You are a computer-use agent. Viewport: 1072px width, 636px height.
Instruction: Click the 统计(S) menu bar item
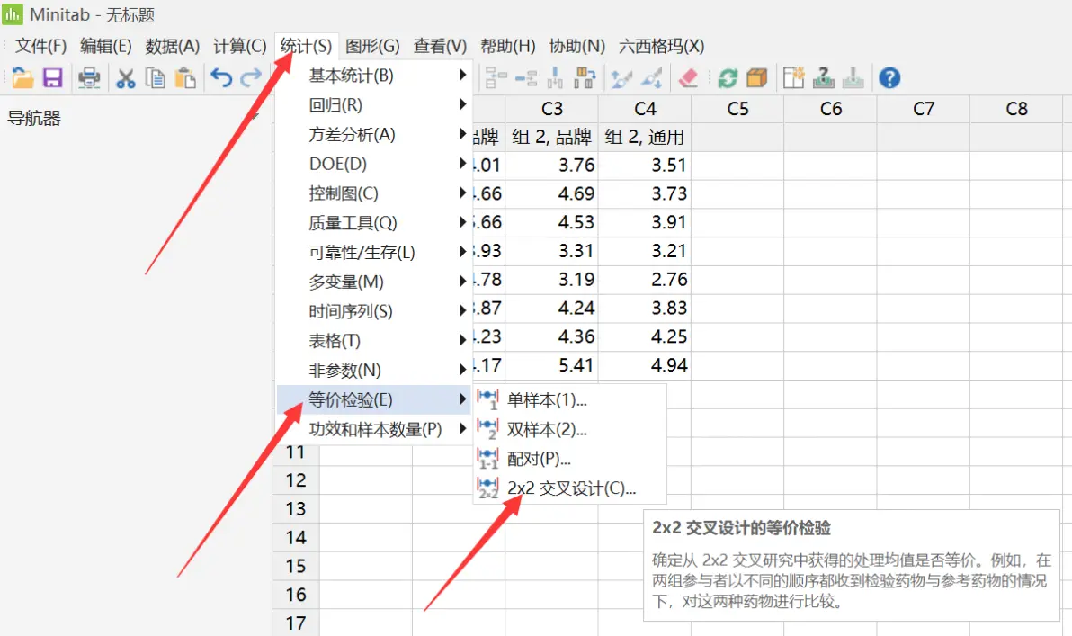[x=307, y=46]
